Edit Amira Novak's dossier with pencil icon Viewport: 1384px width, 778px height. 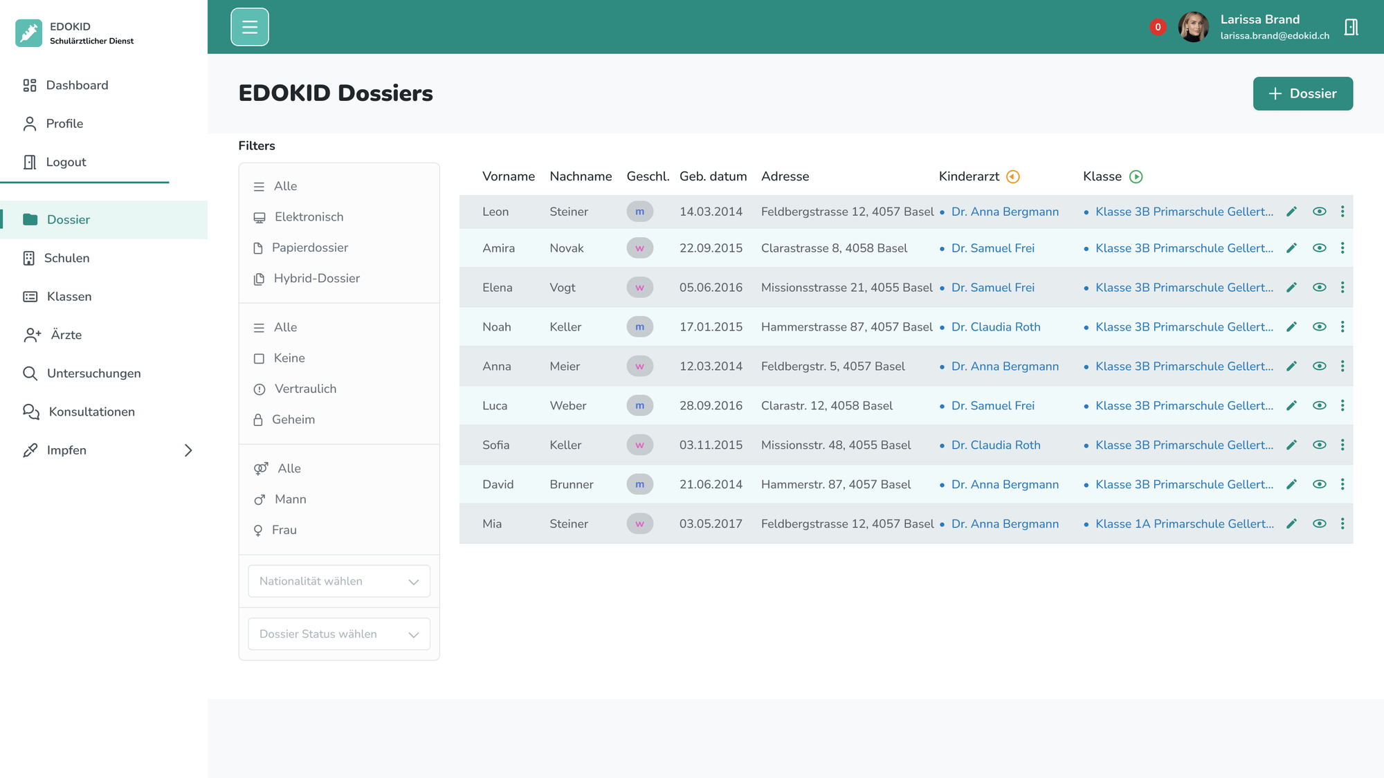point(1291,248)
